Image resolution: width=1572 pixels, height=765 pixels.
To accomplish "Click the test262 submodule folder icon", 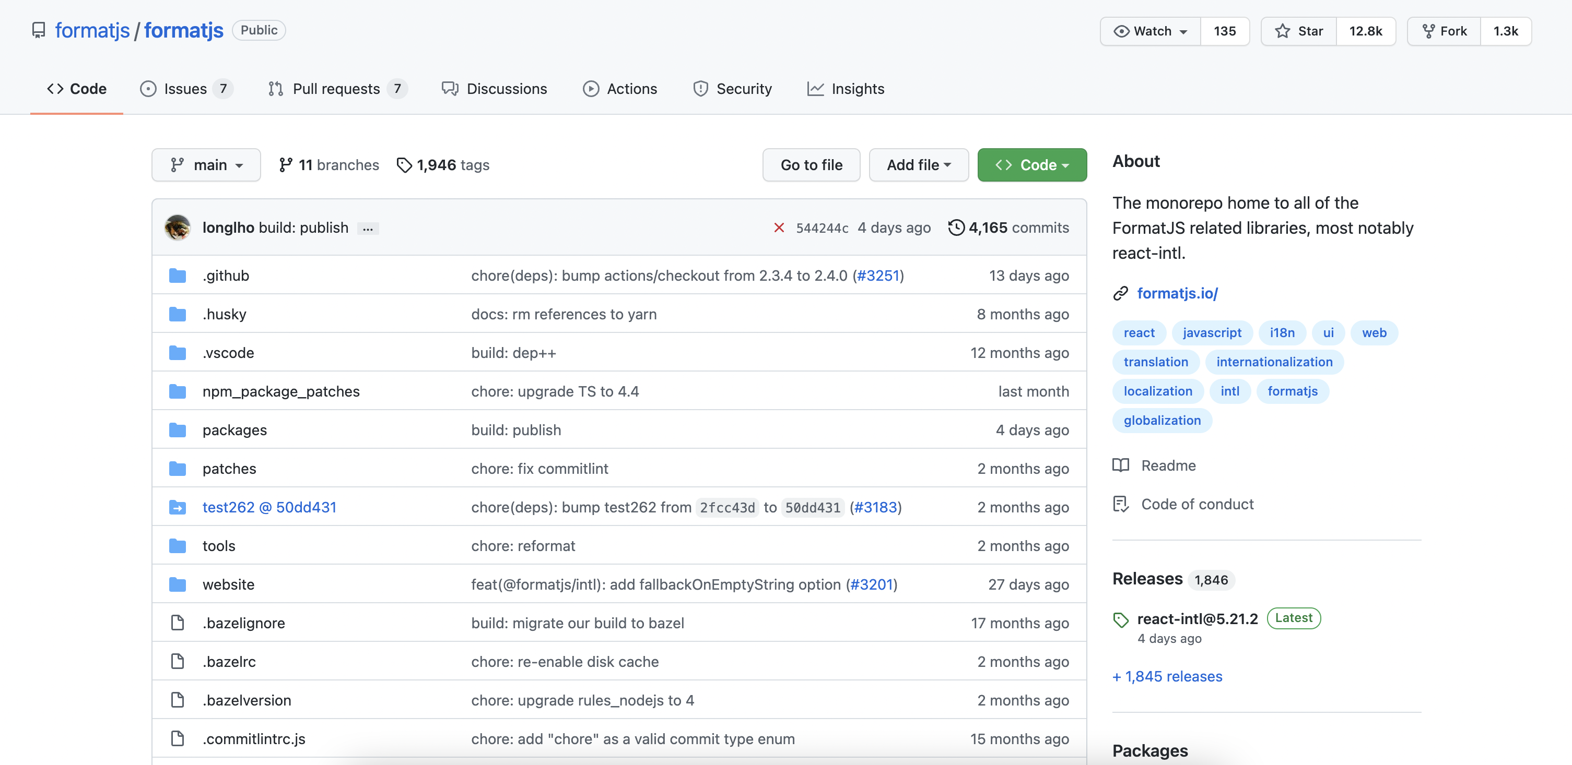I will 178,507.
